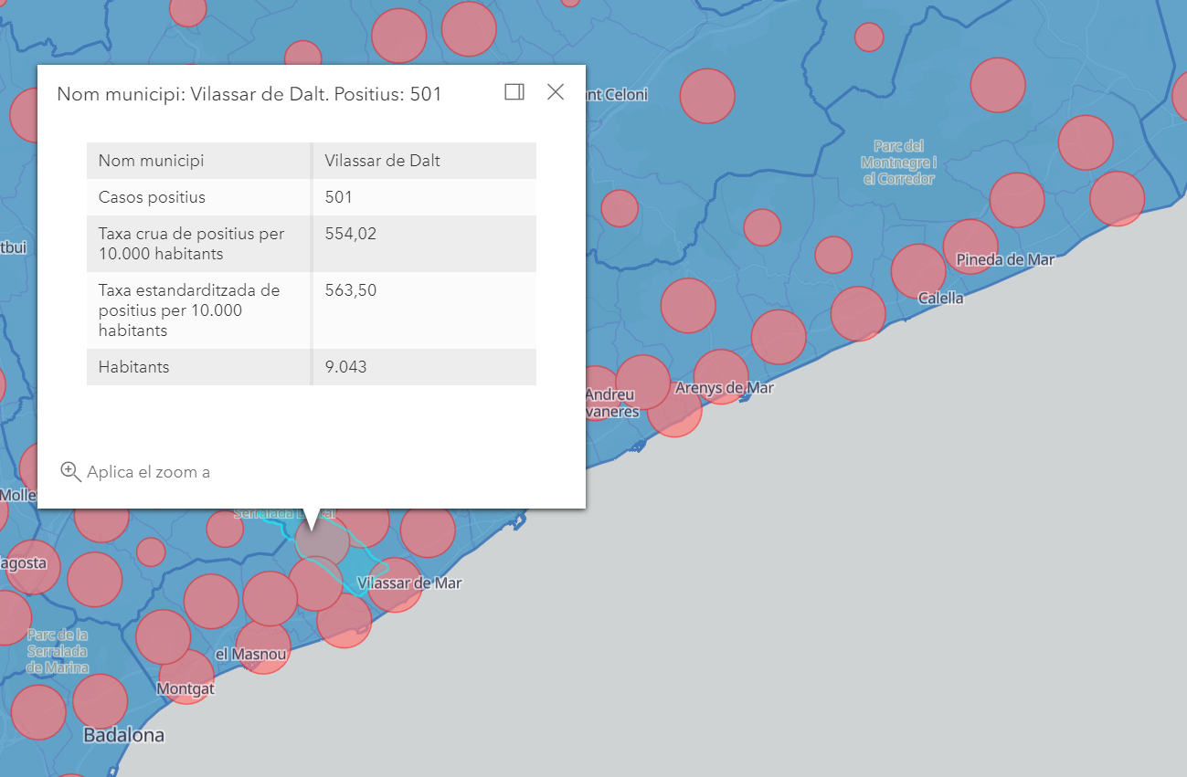Select the Nom municipi row label
The width and height of the screenshot is (1187, 777).
(151, 161)
